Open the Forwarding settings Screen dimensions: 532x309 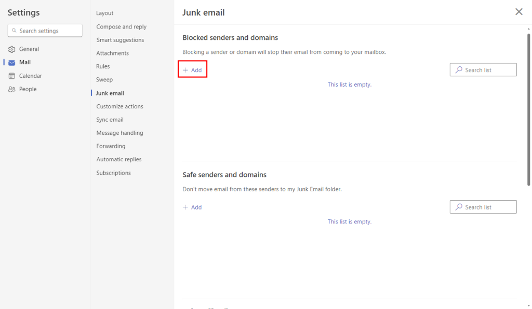tap(110, 146)
